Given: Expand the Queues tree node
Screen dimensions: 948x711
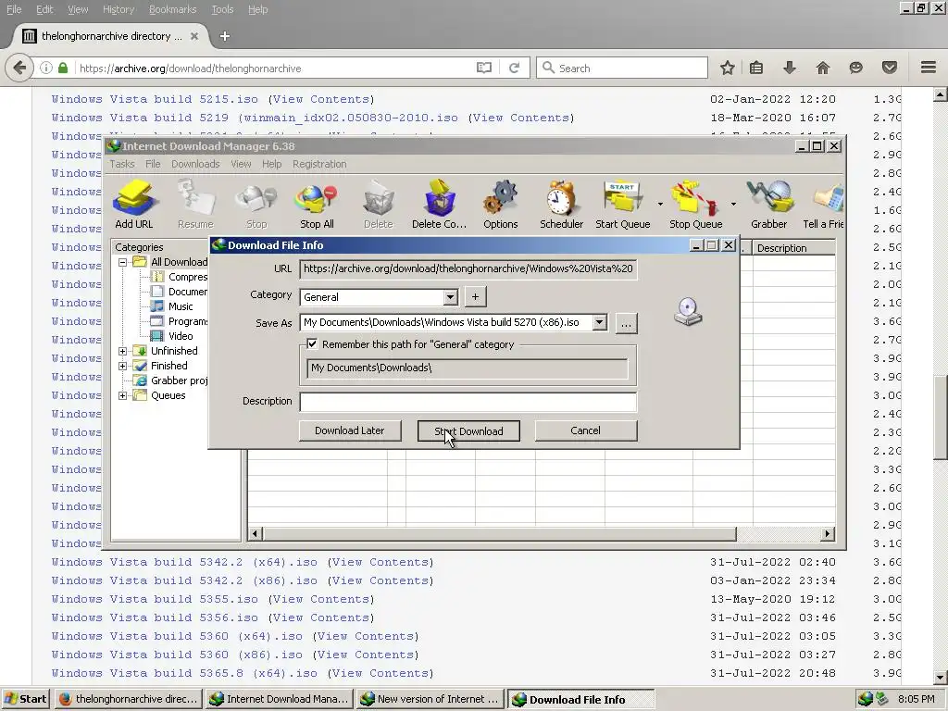Looking at the screenshot, I should coord(123,395).
